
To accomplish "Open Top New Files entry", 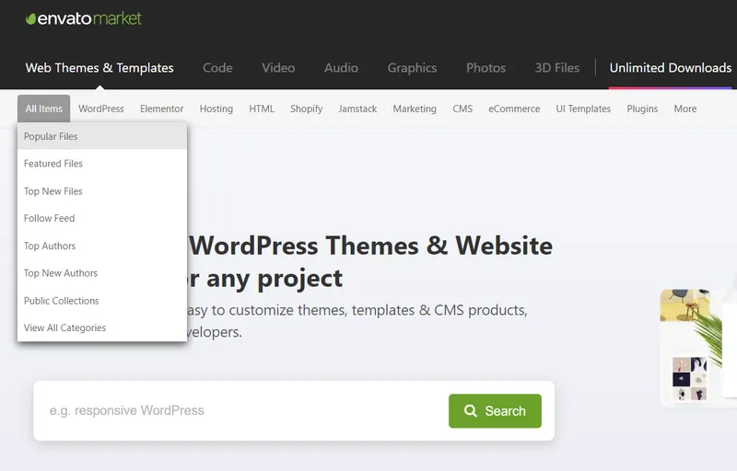I will coord(102,191).
